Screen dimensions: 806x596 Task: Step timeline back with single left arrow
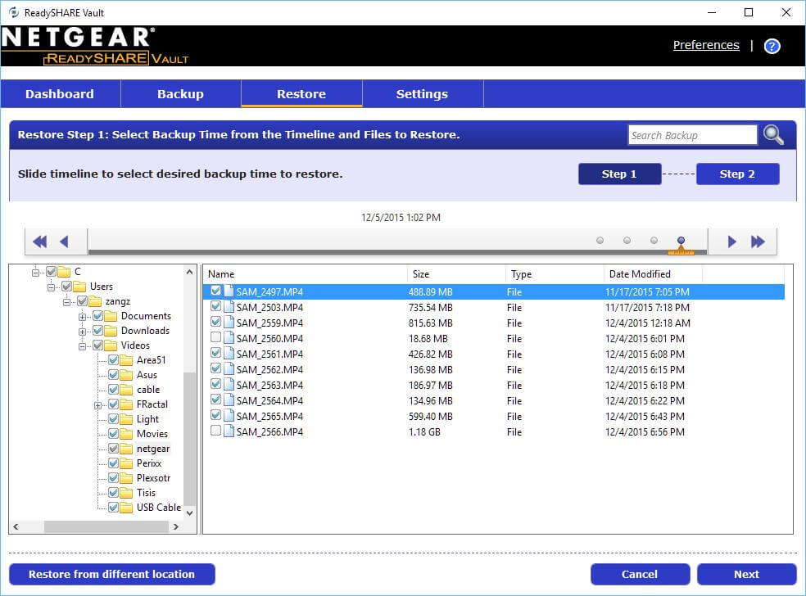(x=64, y=242)
